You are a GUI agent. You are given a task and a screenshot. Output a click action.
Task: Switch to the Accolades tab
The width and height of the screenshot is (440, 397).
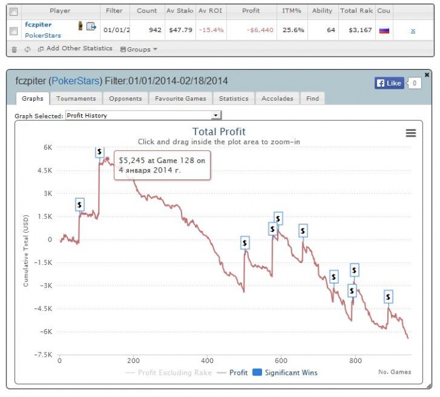(x=277, y=99)
